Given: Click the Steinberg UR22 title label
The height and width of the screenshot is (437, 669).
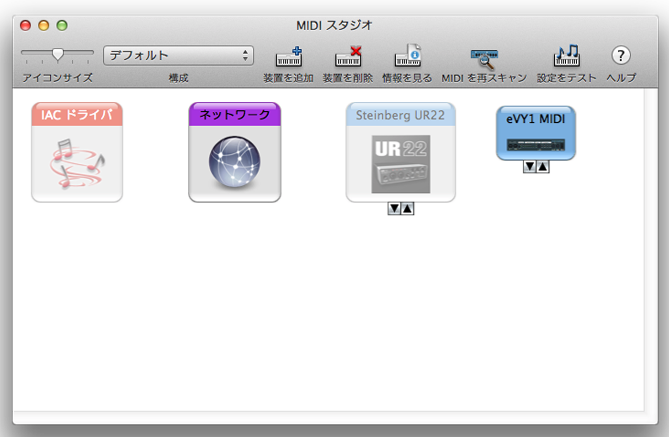Looking at the screenshot, I should click(400, 115).
